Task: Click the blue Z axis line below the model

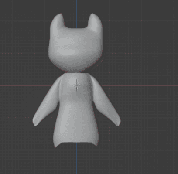Action: coord(77,158)
